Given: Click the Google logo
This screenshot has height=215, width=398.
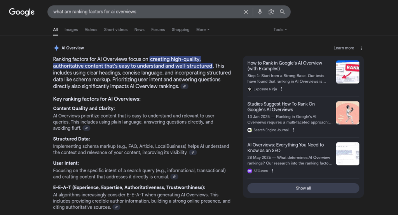Looking at the screenshot, I should (x=22, y=12).
